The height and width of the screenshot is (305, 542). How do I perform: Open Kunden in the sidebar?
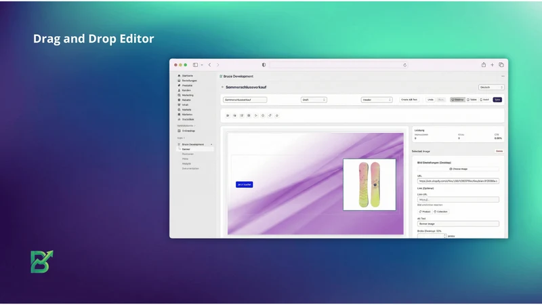pos(186,90)
